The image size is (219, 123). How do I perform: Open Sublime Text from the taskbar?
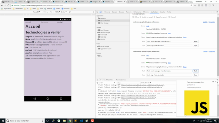pos(76,121)
